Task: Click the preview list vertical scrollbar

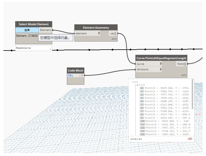Action: [192, 94]
